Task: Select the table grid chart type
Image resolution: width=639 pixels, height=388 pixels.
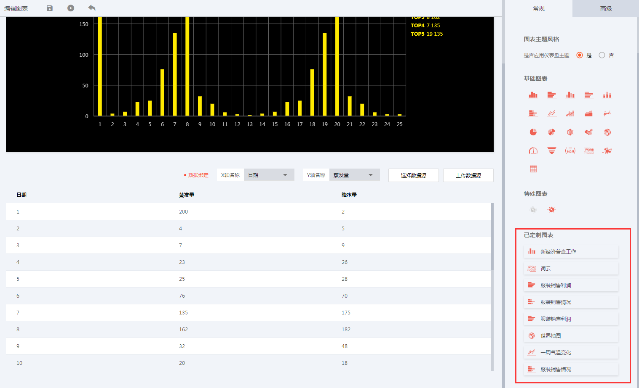Action: point(533,169)
